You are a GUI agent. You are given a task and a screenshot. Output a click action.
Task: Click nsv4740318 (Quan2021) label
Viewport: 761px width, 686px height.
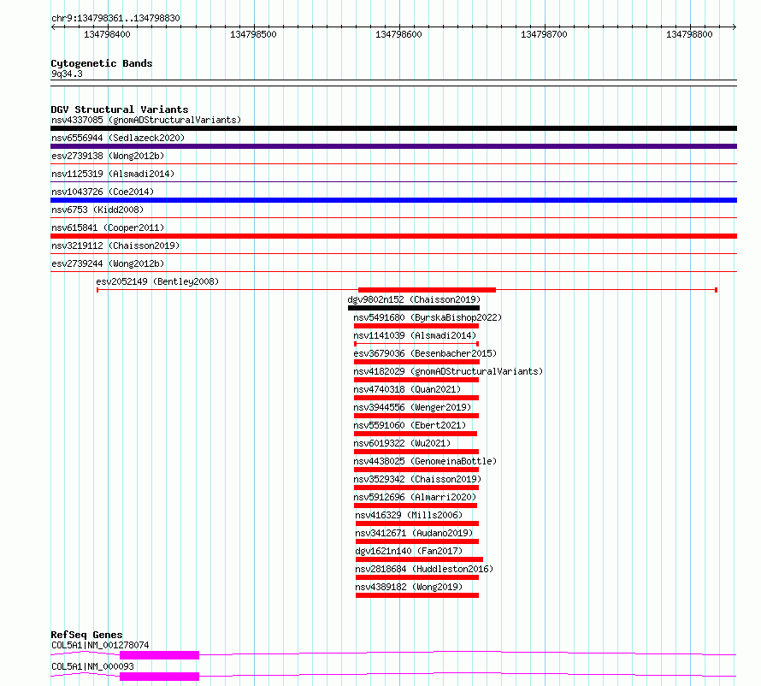(x=407, y=389)
